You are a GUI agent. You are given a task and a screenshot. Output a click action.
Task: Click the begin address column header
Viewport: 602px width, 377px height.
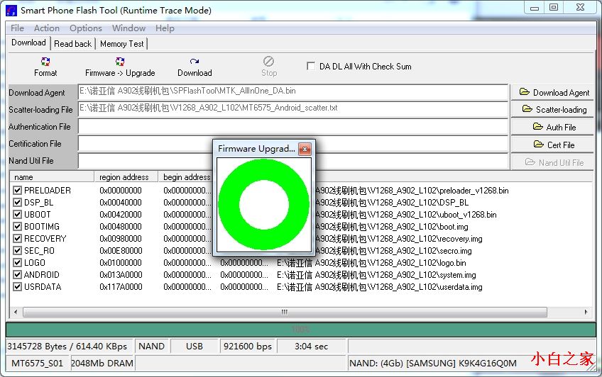(x=186, y=177)
